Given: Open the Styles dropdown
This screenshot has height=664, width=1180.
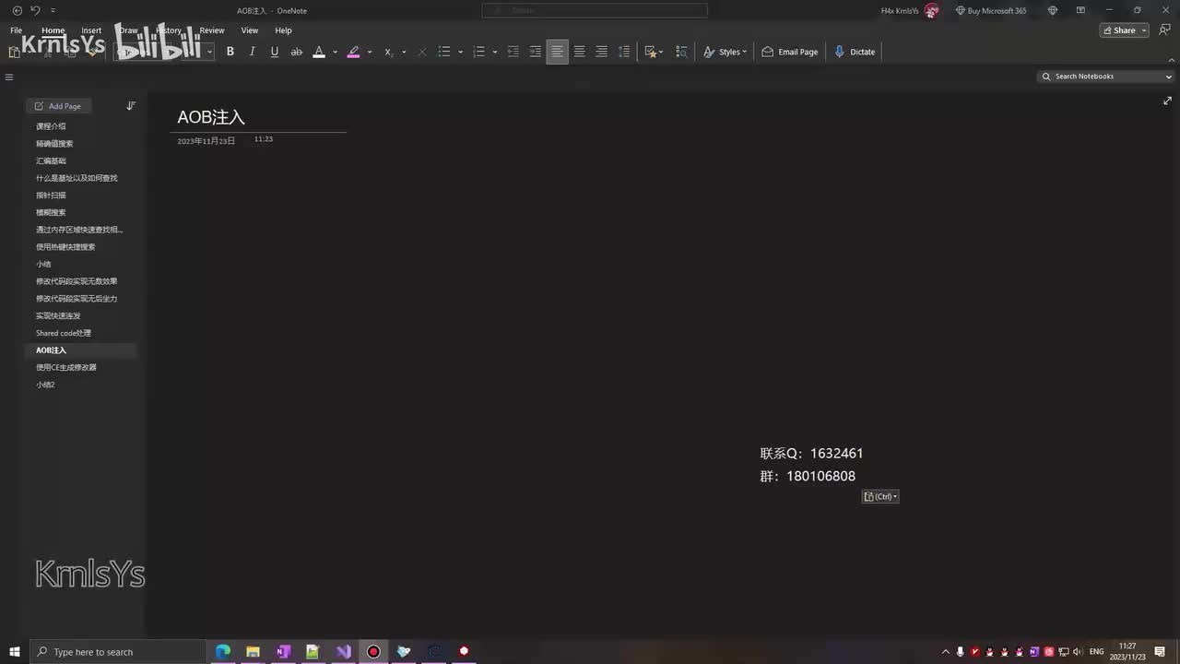Looking at the screenshot, I should click(726, 52).
